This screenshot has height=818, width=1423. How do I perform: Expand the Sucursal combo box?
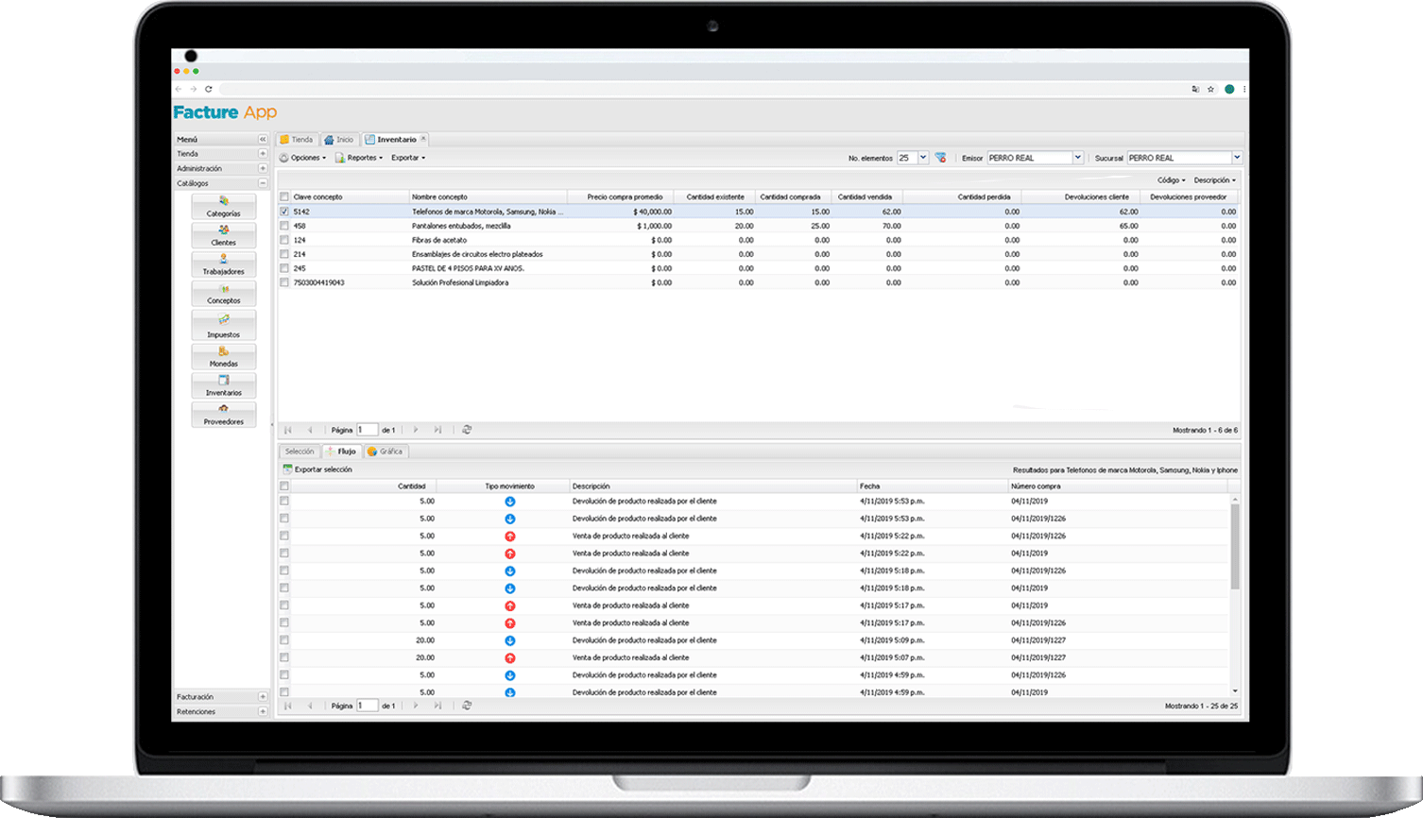1237,158
